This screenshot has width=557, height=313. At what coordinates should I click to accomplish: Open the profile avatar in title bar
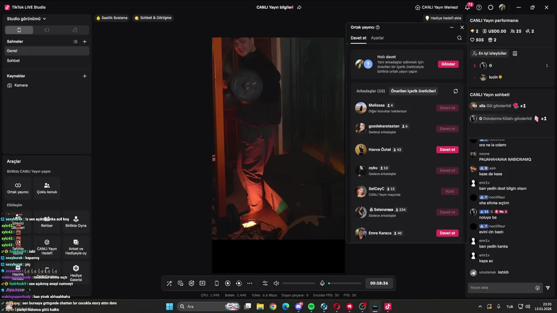[502, 7]
